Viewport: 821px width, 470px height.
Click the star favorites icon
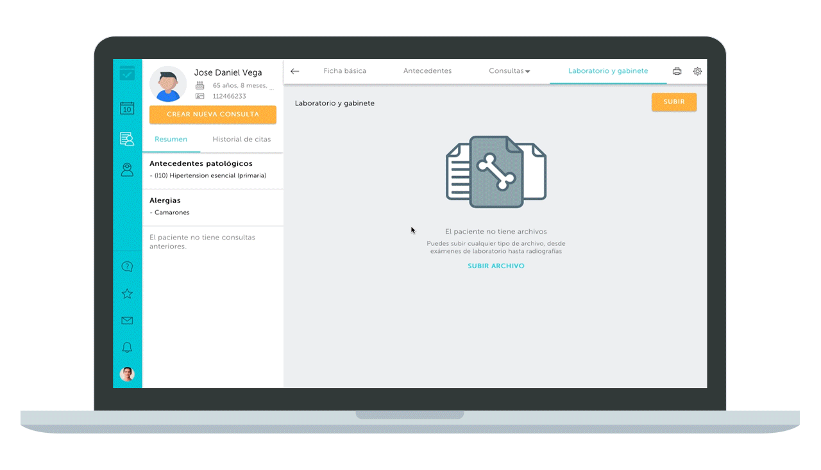point(127,294)
